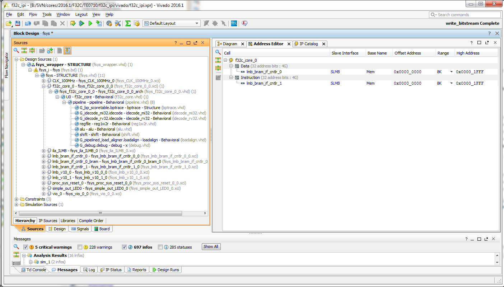
Task: Switch to the IP Catalog tab
Action: pyautogui.click(x=309, y=44)
